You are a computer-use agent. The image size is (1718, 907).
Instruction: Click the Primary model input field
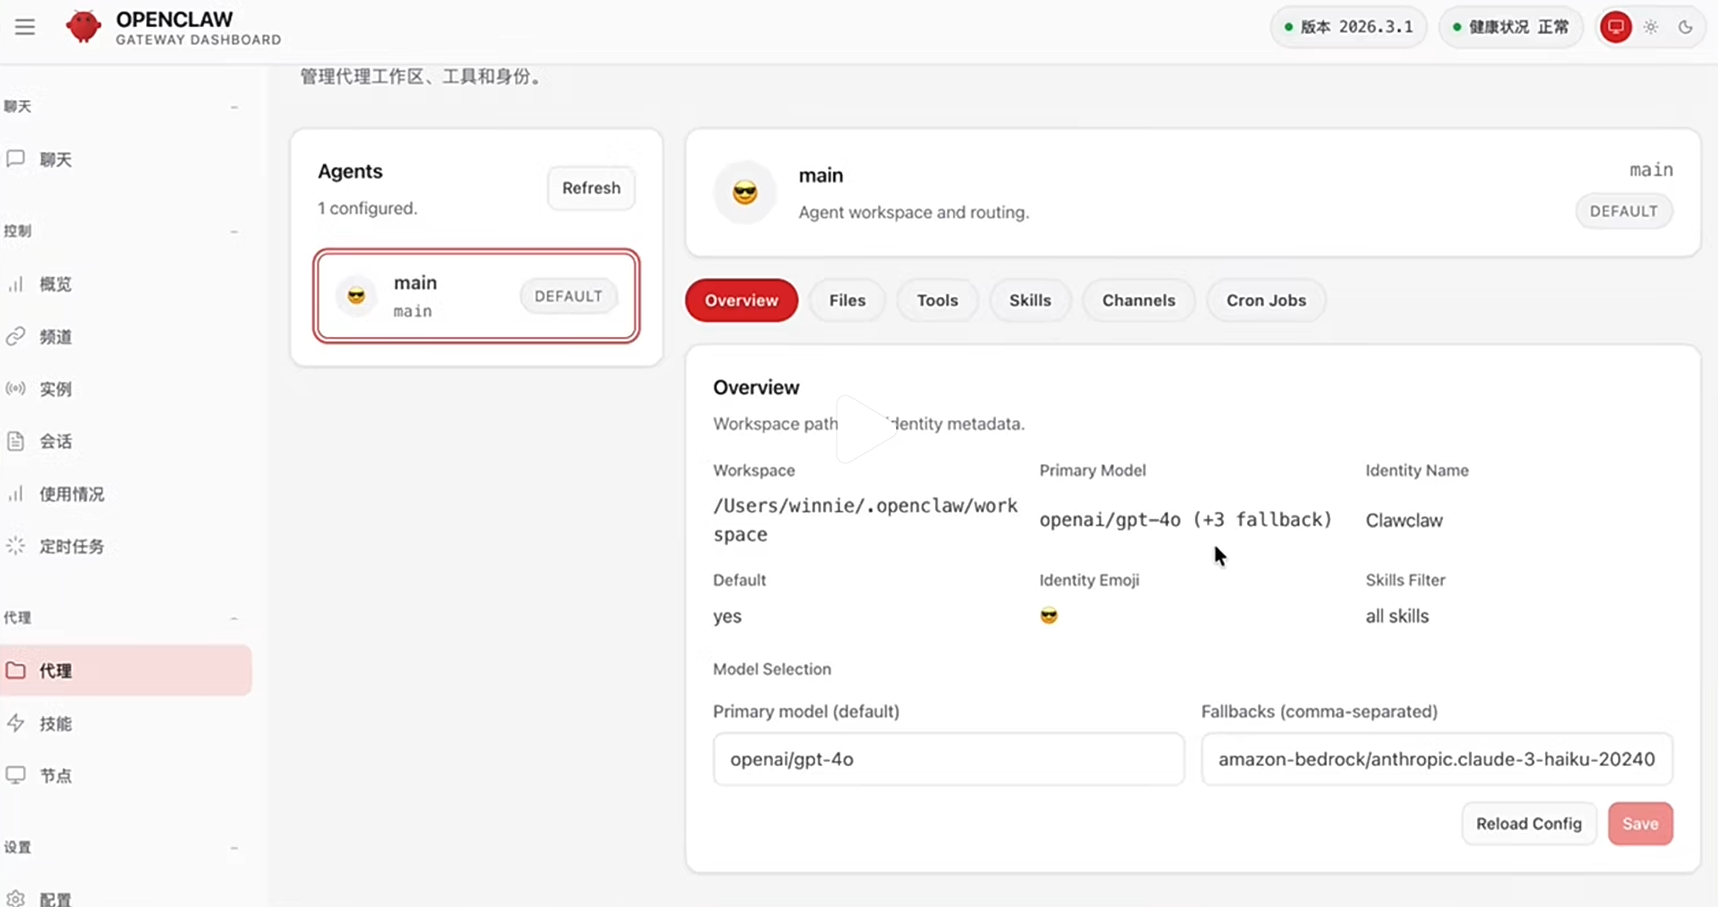click(x=949, y=759)
